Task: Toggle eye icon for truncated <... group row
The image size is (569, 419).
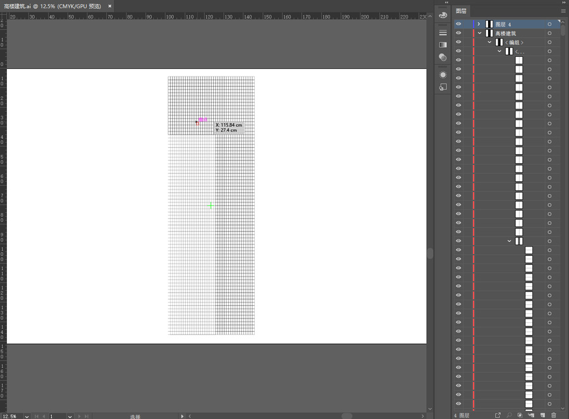Action: [459, 51]
